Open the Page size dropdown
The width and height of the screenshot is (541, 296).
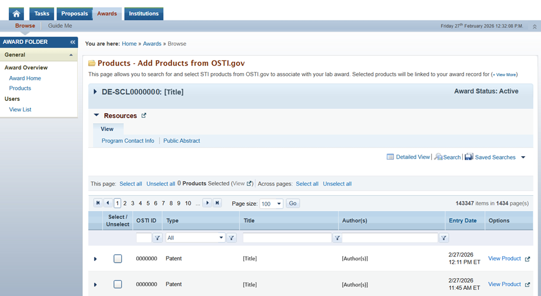pos(278,204)
